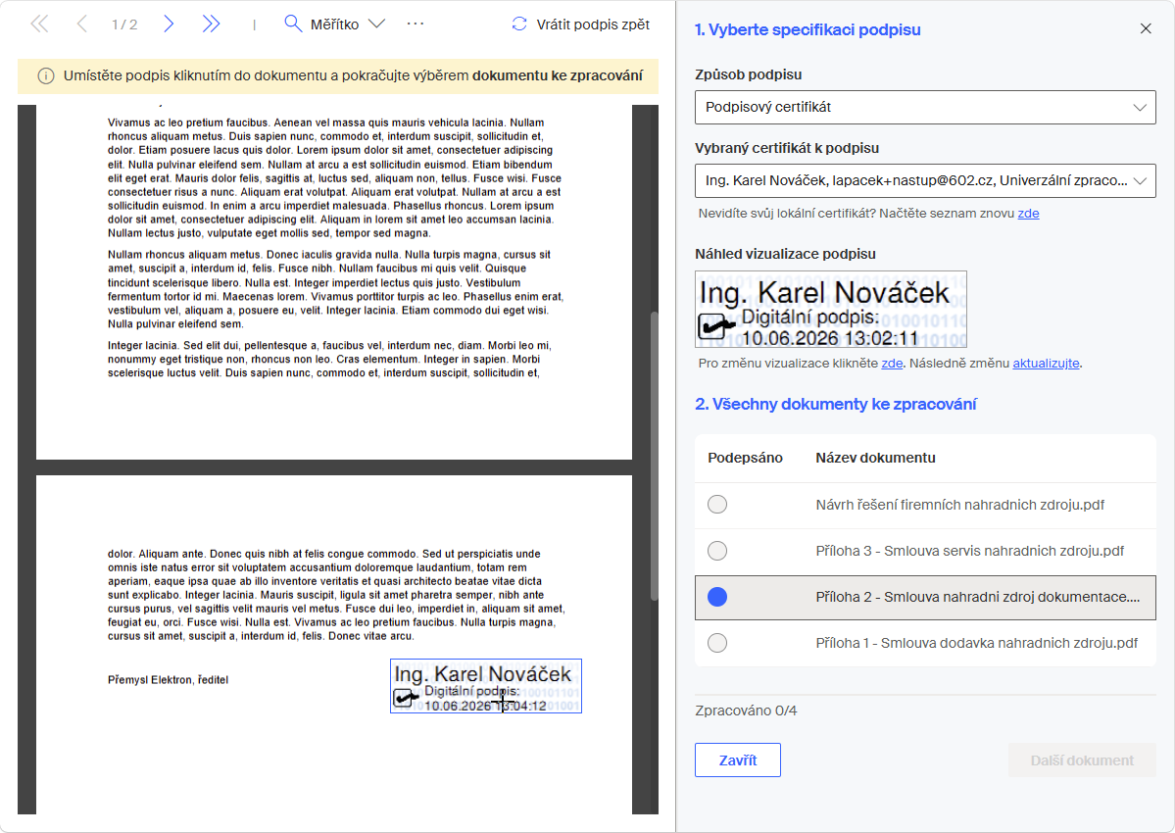1175x833 pixels.
Task: Click the Vrátit podpis zpět refresh icon
Action: click(519, 24)
